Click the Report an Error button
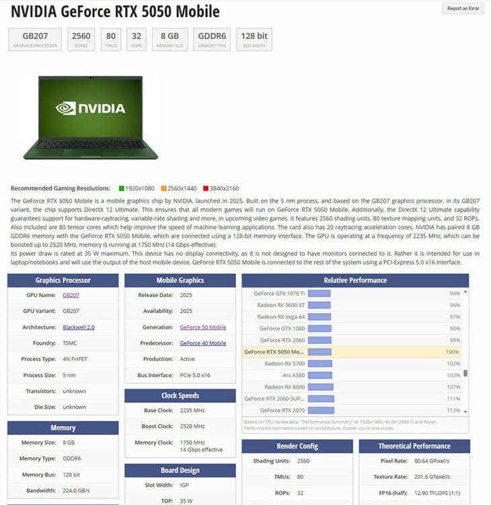Screen dimensions: 491x505 point(463,9)
